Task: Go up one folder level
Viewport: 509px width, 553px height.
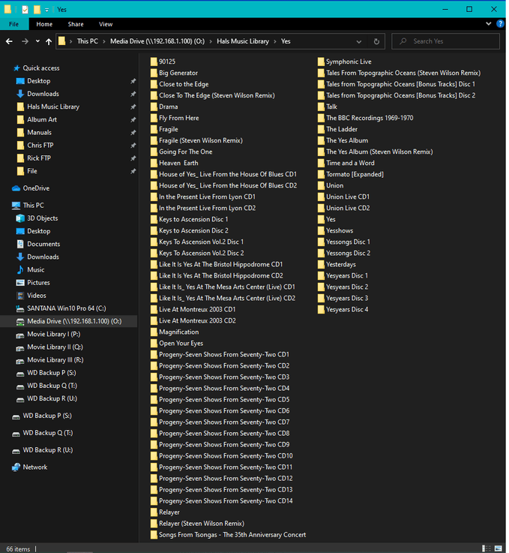Action: [x=49, y=41]
